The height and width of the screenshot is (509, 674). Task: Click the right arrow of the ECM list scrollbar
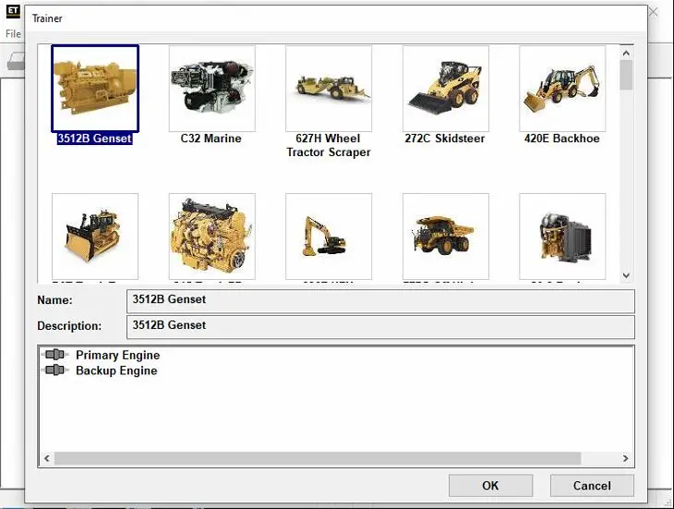click(x=625, y=458)
